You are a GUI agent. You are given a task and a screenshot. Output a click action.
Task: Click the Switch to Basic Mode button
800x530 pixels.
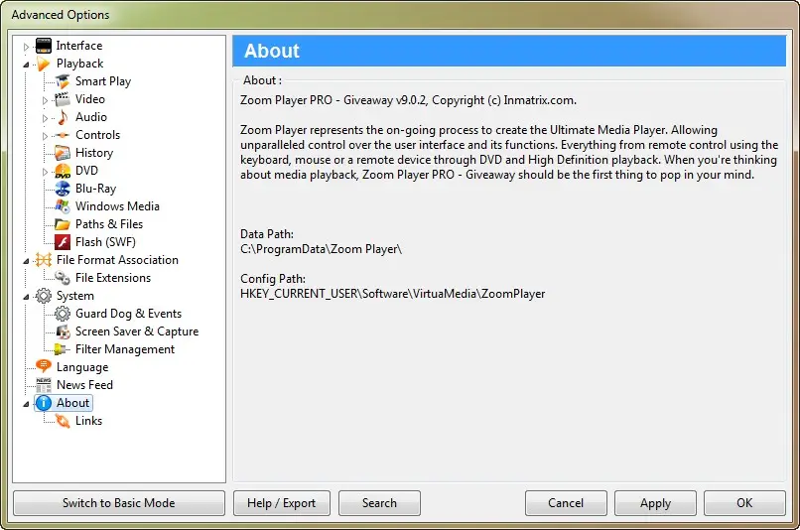(x=119, y=503)
